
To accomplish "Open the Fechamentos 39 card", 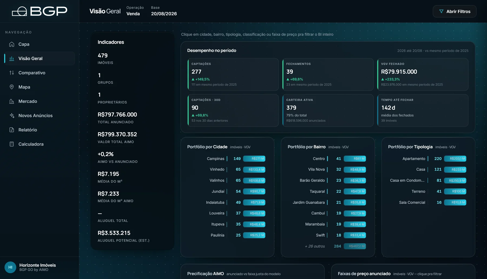I will click(x=328, y=74).
